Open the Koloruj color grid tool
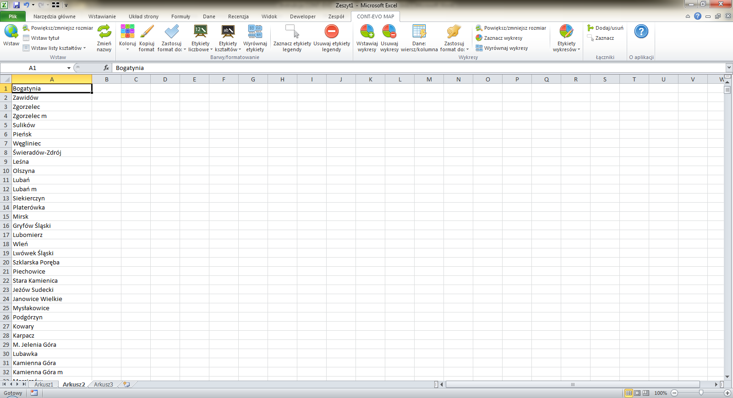Screen dimensions: 733x398 click(x=127, y=32)
